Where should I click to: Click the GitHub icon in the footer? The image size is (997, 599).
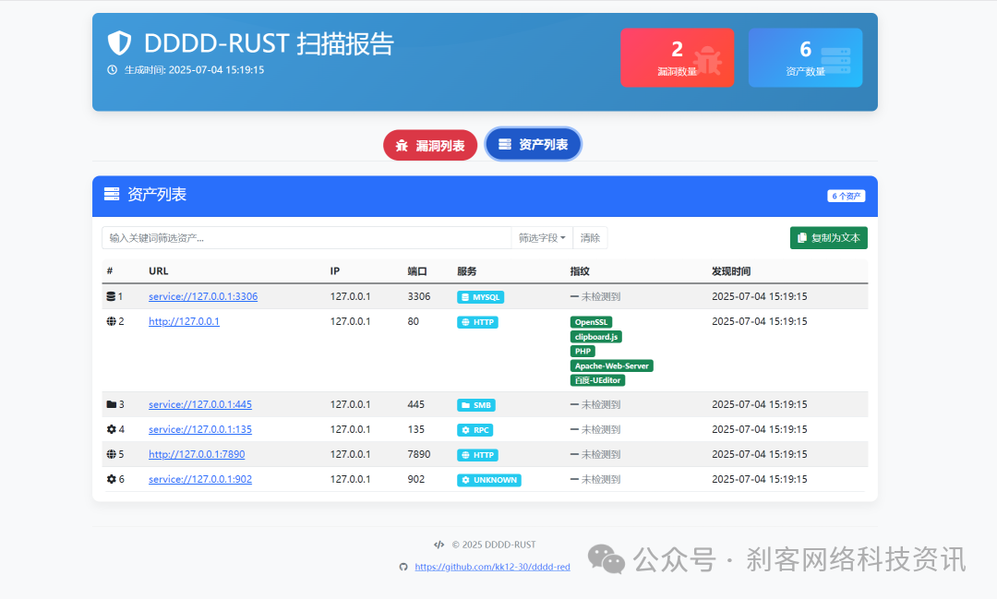[404, 567]
